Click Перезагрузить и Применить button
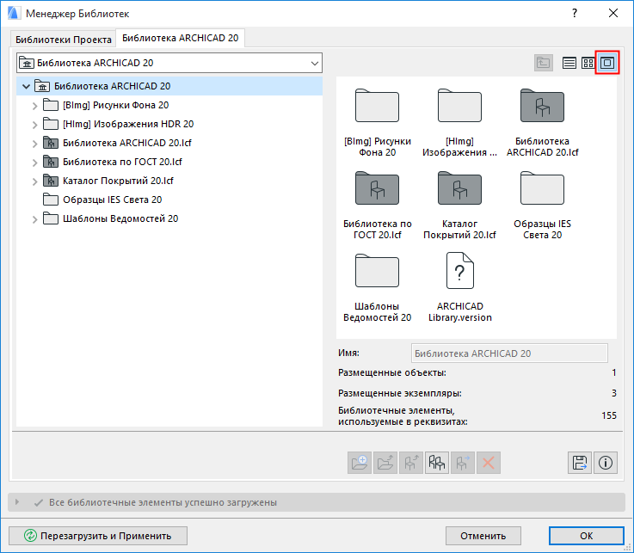 pos(98,536)
